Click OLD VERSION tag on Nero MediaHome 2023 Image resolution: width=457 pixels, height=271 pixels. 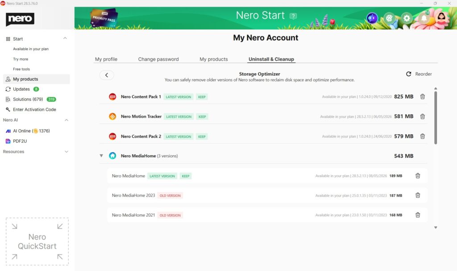coord(170,196)
